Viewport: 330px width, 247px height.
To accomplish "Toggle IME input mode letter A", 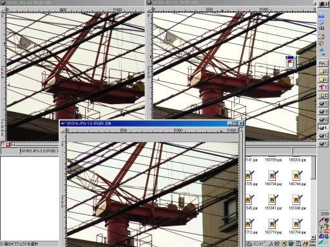I will pyautogui.click(x=271, y=244).
